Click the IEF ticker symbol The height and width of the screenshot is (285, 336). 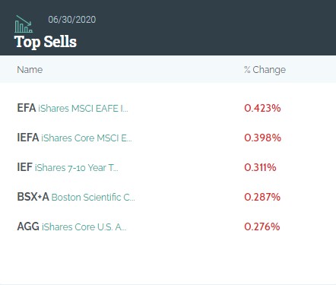(x=24, y=167)
